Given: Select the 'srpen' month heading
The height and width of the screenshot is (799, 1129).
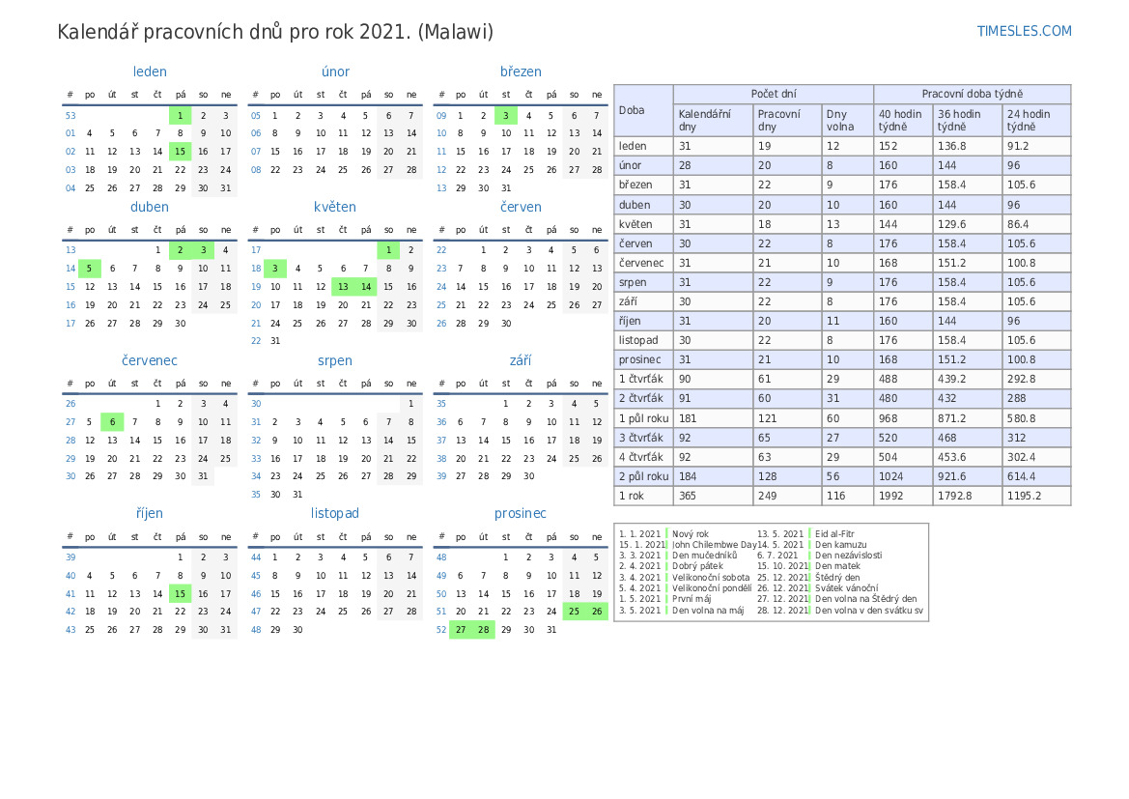Looking at the screenshot, I should tap(335, 360).
